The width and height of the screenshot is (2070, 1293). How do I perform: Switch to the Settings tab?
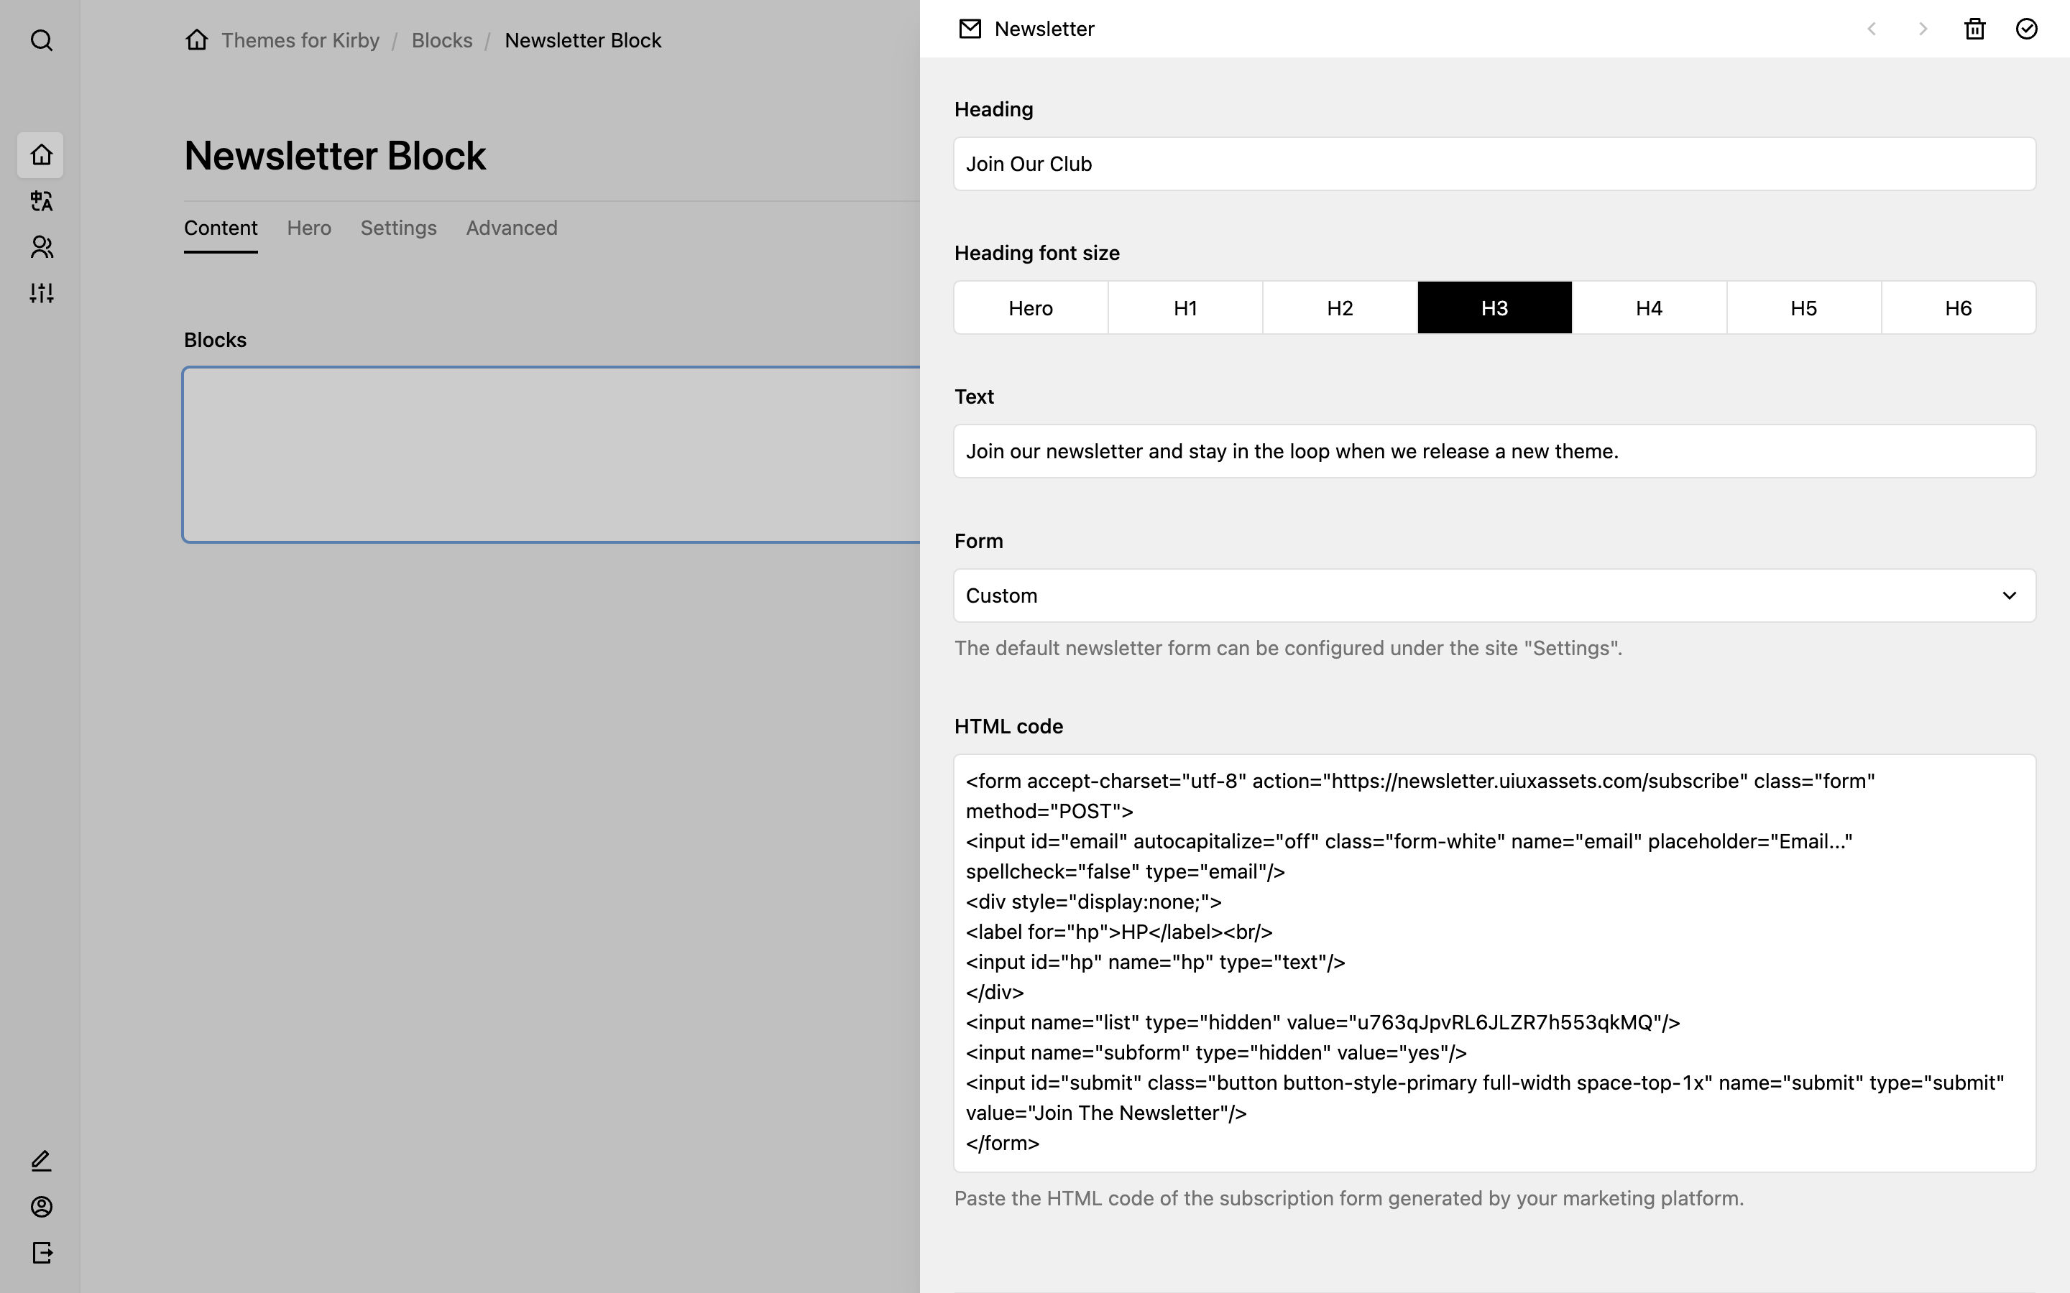click(x=399, y=228)
